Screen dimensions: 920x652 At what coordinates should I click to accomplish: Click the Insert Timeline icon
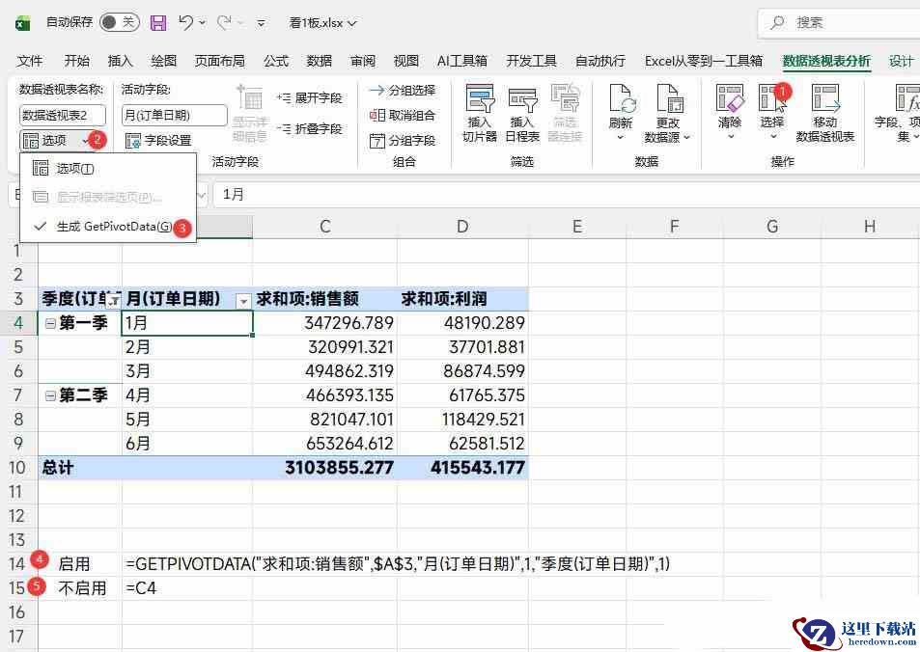coord(522,102)
